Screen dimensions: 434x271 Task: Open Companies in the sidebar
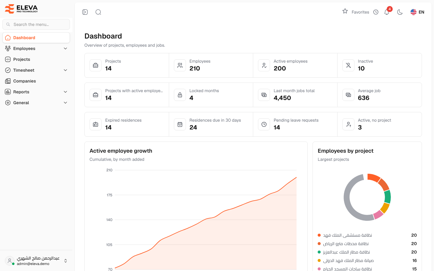[36, 81]
